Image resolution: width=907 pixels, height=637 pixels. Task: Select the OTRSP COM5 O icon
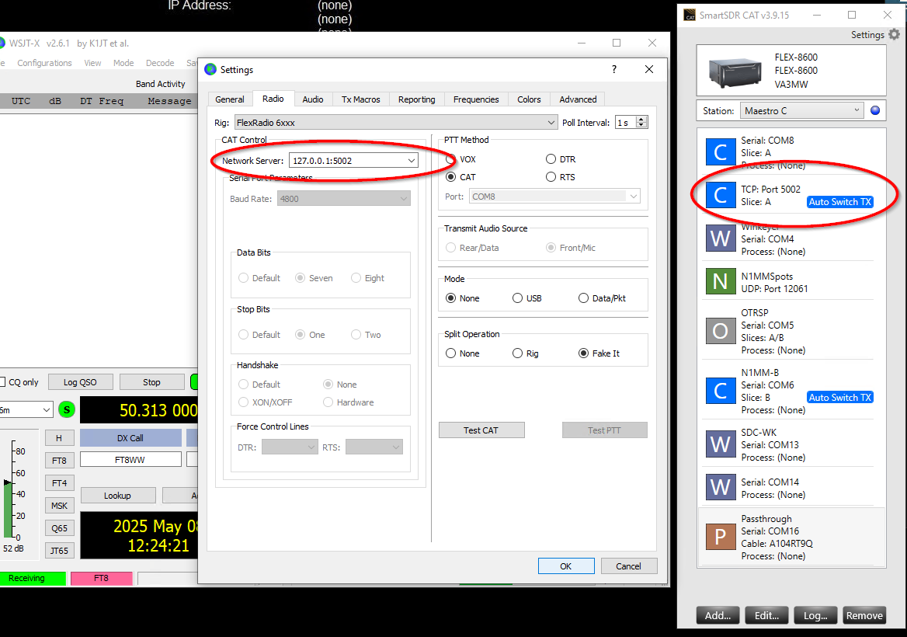click(720, 331)
